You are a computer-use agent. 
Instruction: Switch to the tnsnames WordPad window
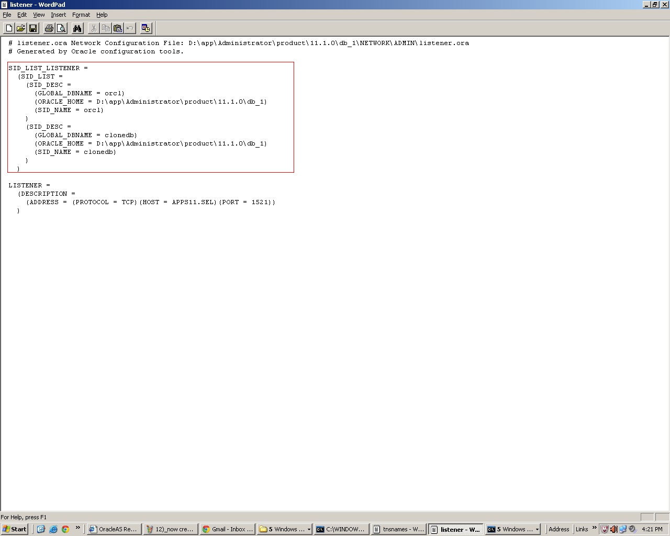pos(398,529)
